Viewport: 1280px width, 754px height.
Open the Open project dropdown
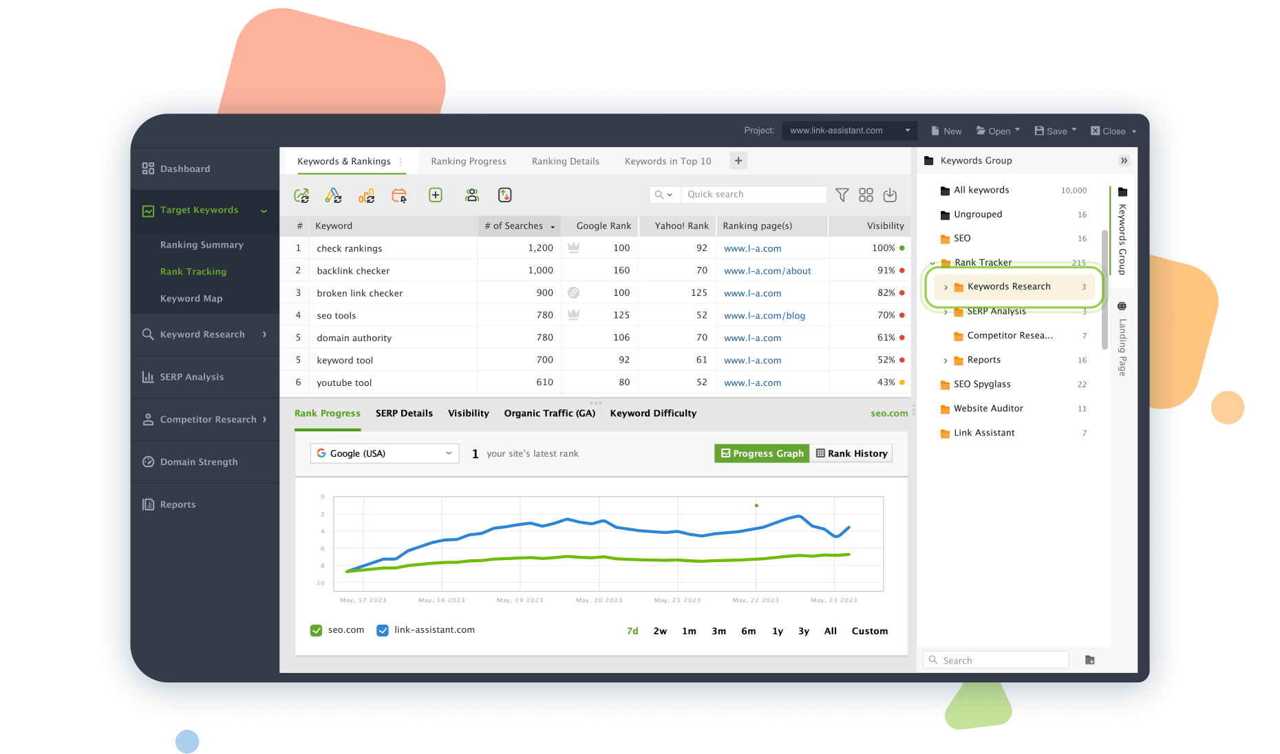pos(998,131)
